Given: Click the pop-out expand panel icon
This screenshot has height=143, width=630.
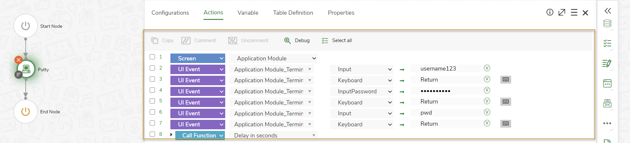Looking at the screenshot, I should pos(562,12).
